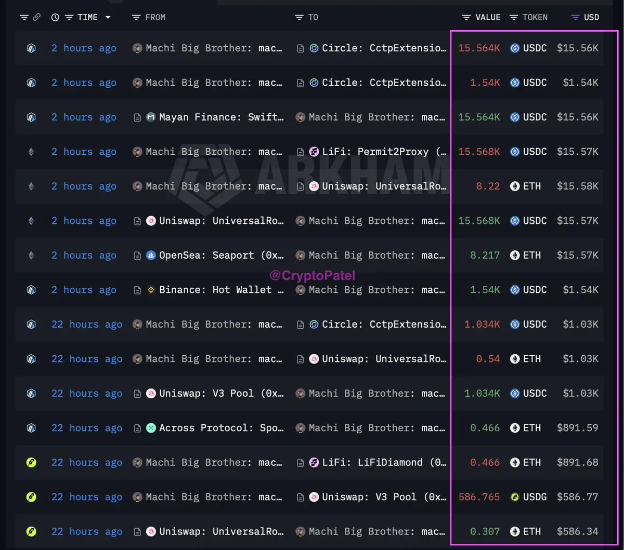624x550 pixels.
Task: Click the $586.34 USD amount
Action: click(577, 531)
